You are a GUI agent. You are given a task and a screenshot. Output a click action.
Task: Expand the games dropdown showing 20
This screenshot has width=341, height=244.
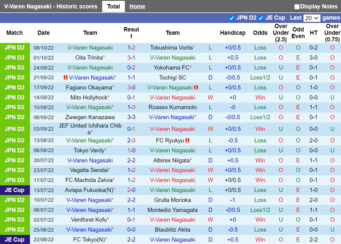click(x=312, y=18)
